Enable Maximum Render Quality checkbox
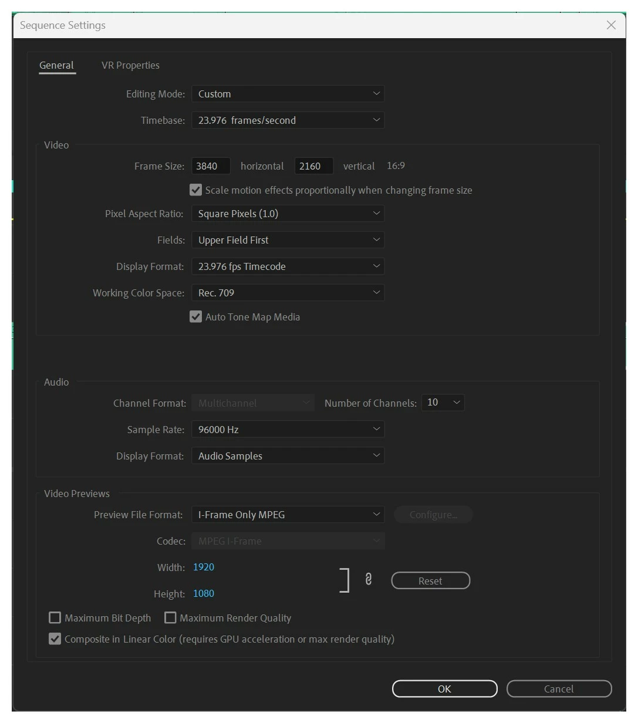 [x=170, y=618]
